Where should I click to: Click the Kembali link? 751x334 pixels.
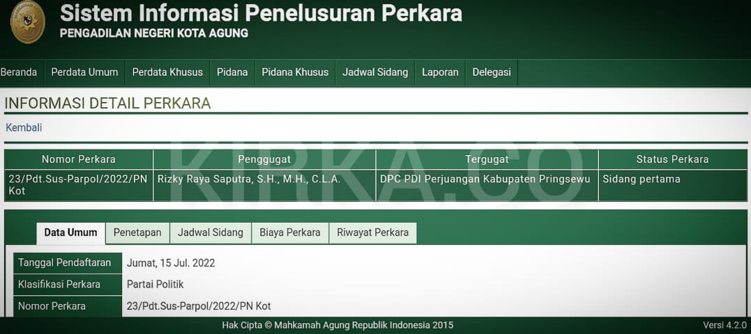pyautogui.click(x=24, y=127)
